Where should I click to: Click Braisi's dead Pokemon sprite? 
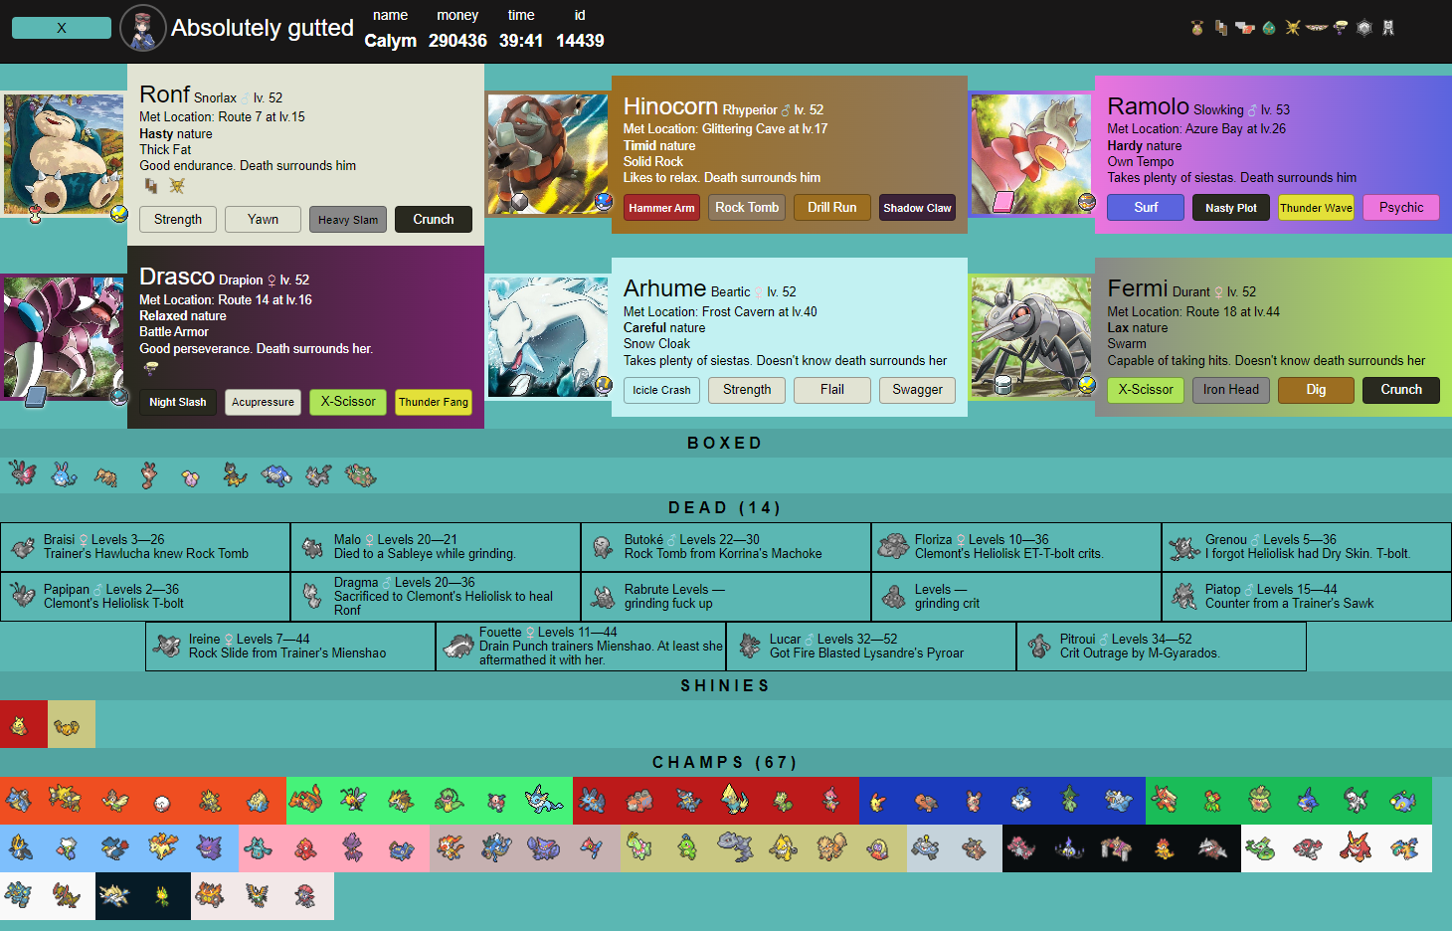23,547
